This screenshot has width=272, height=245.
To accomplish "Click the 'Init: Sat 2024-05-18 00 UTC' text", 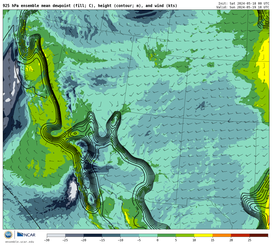I will click(244, 4).
